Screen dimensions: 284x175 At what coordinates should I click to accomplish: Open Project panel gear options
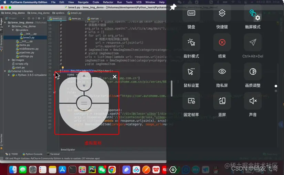(39, 18)
